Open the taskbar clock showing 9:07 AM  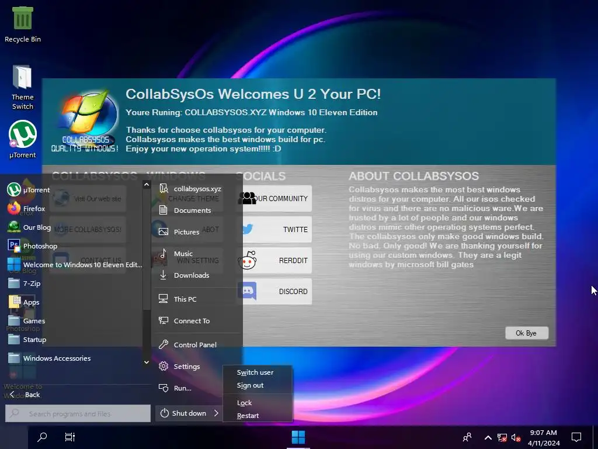(544, 437)
